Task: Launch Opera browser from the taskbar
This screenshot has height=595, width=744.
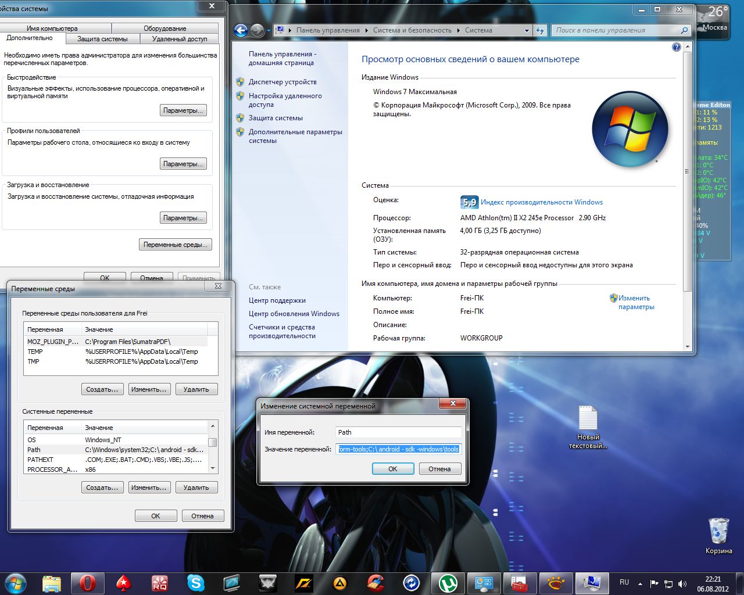Action: 88,583
